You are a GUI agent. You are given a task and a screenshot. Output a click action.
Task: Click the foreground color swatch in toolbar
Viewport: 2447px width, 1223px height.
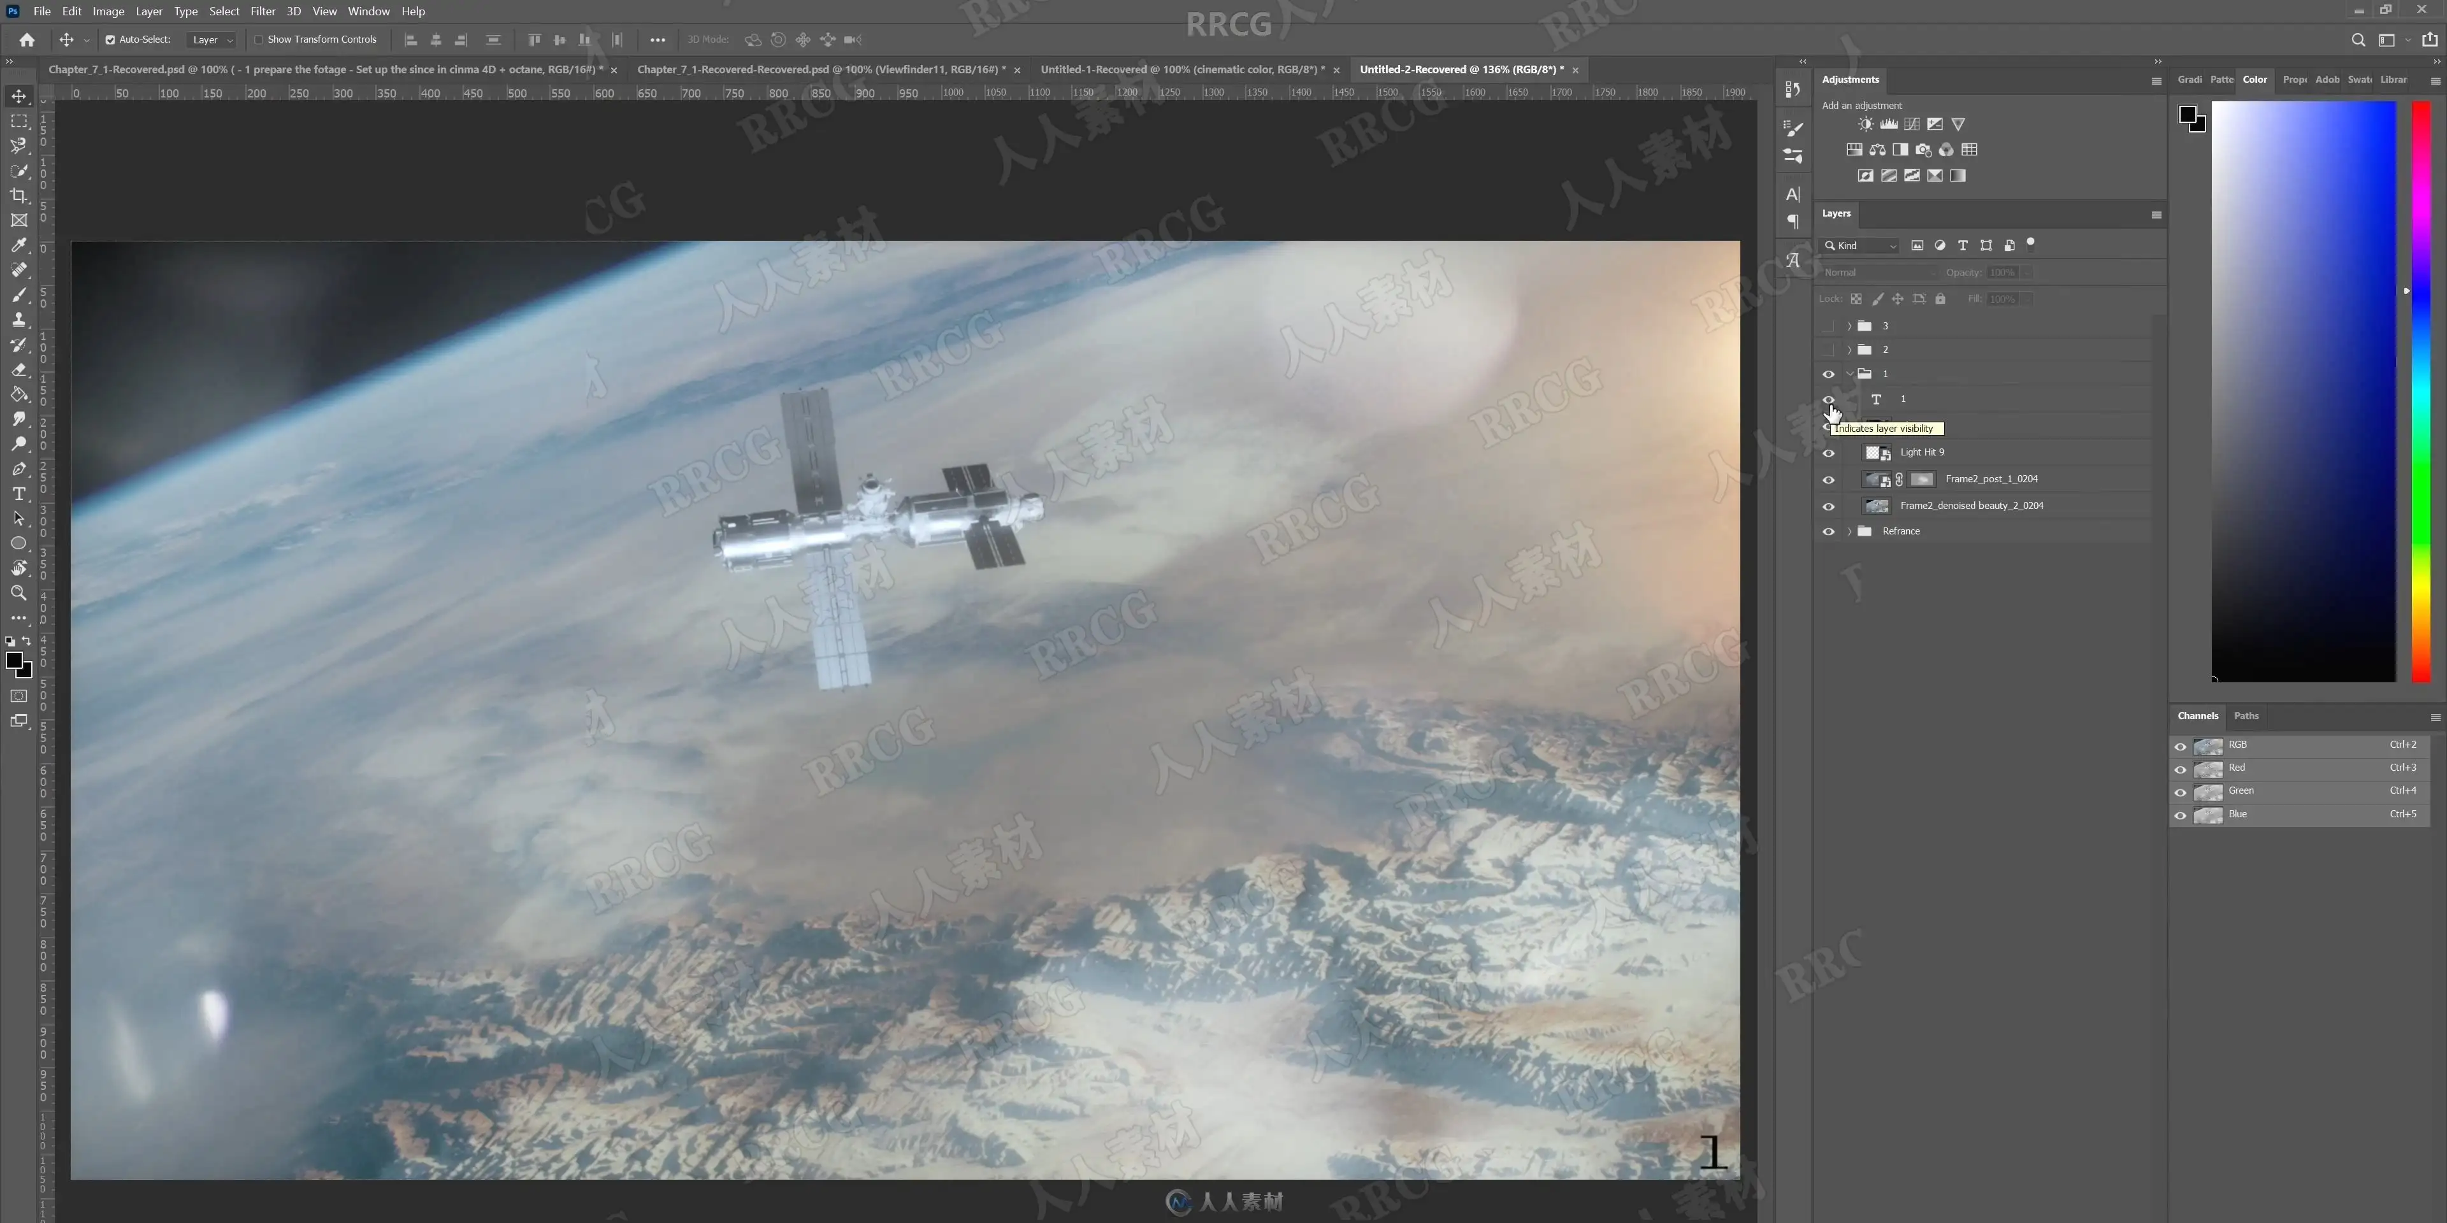pos(14,662)
